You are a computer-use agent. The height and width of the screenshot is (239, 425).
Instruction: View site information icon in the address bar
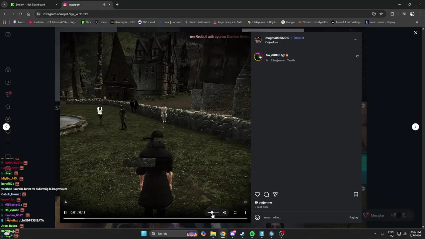(x=38, y=14)
